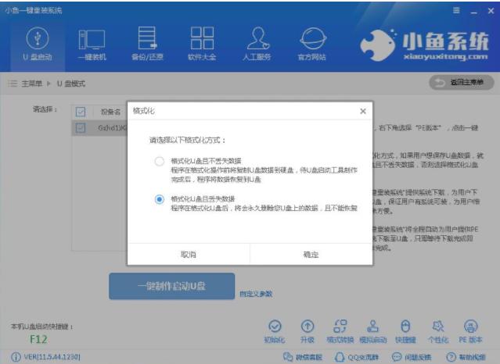
Task: Switch to the 一键装机 tab
Action: (92, 45)
